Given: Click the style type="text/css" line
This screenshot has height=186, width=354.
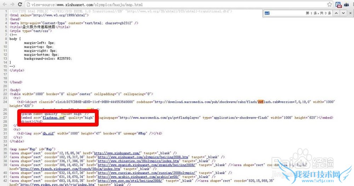Looking at the screenshot, I should 30,31.
